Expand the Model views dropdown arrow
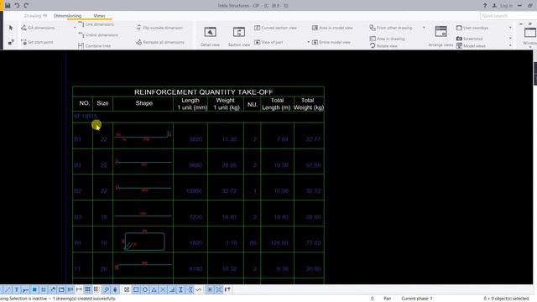 pos(510,45)
